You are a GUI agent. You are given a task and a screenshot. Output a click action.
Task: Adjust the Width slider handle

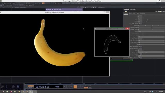coord(147,20)
